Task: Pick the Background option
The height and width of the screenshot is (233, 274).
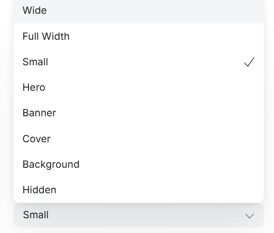Action: click(139, 165)
